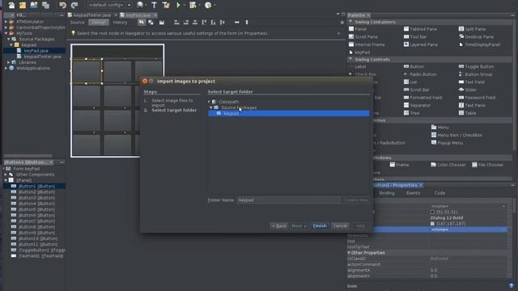Click the Undo arrow icon
Screen dimensions: 518x291
point(62,5)
